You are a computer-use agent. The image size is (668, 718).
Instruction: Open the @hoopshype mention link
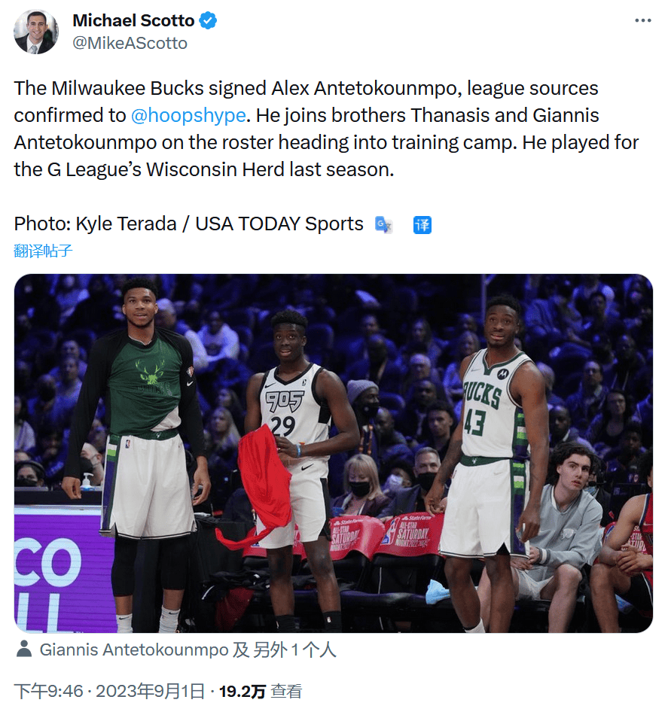188,115
